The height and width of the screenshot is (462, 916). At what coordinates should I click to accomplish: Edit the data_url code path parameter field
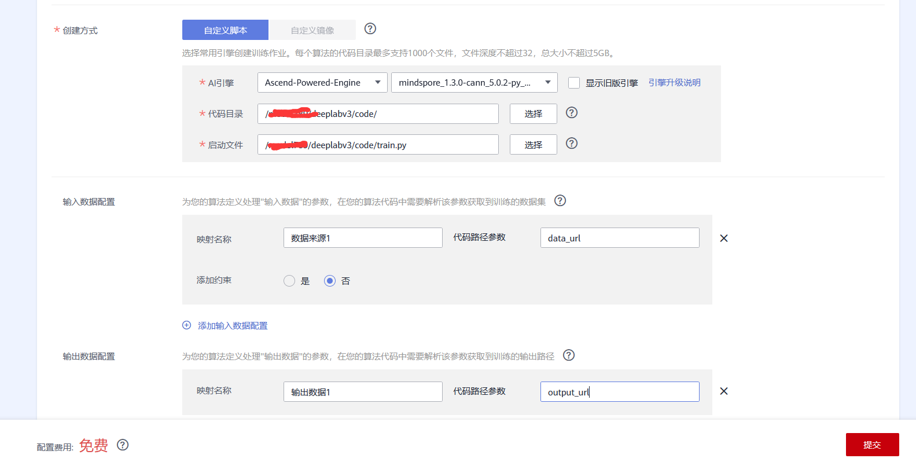click(x=620, y=238)
